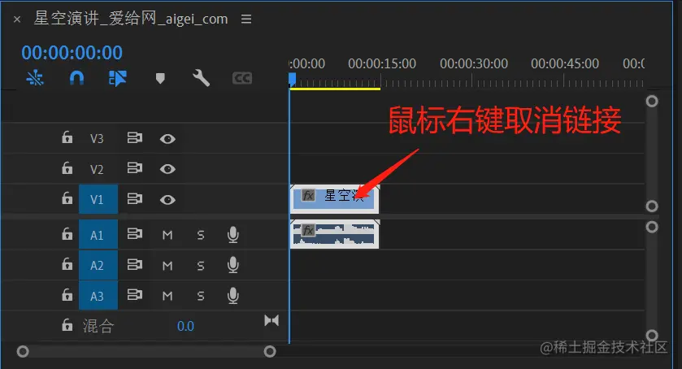Toggle insert sequences as nests button
The height and width of the screenshot is (369, 682).
(x=35, y=78)
